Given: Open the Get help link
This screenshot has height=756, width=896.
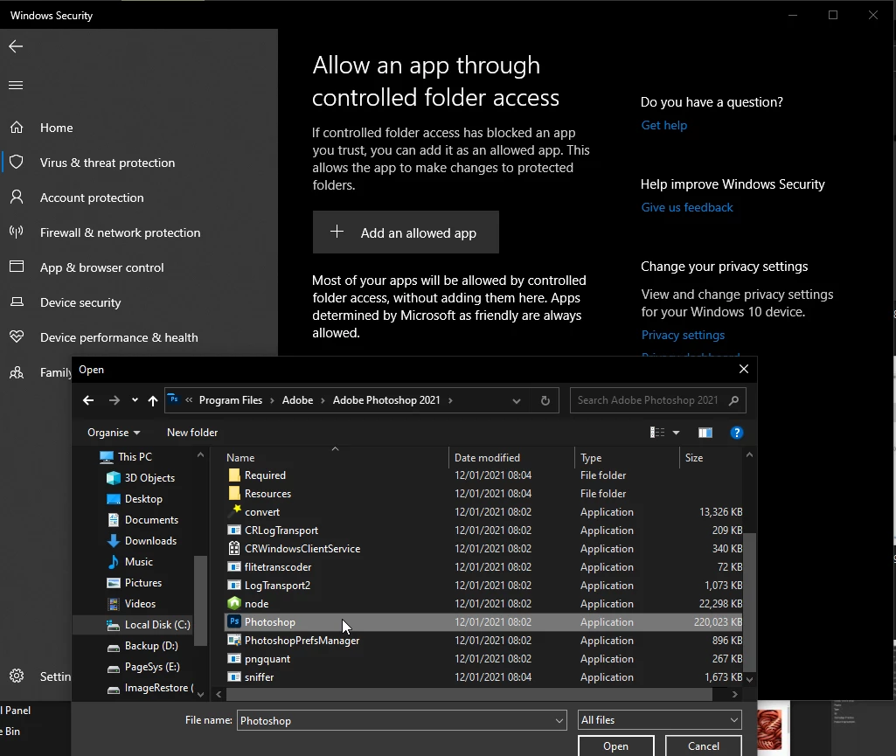Looking at the screenshot, I should (664, 125).
